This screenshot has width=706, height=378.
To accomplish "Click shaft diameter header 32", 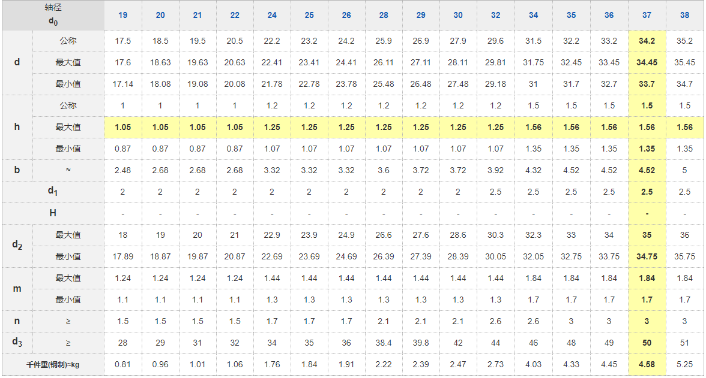I will (x=495, y=15).
